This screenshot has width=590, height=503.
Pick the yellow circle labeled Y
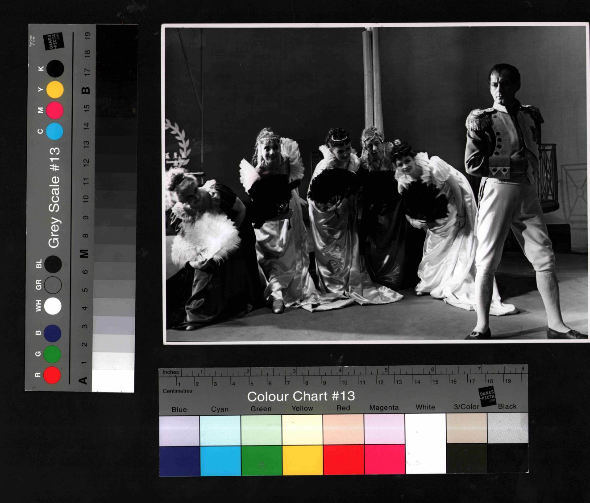click(55, 90)
